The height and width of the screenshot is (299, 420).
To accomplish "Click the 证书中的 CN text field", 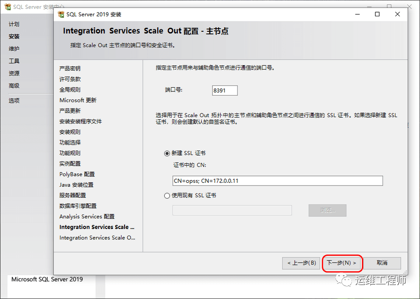I will [x=278, y=181].
